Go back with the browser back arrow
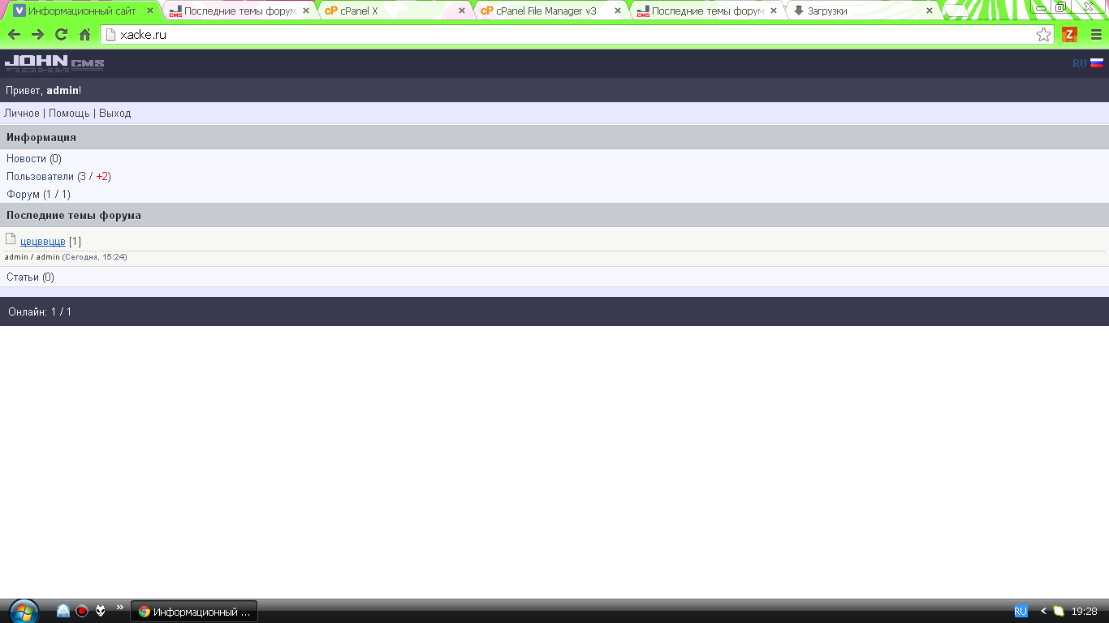The height and width of the screenshot is (623, 1109). coord(14,35)
